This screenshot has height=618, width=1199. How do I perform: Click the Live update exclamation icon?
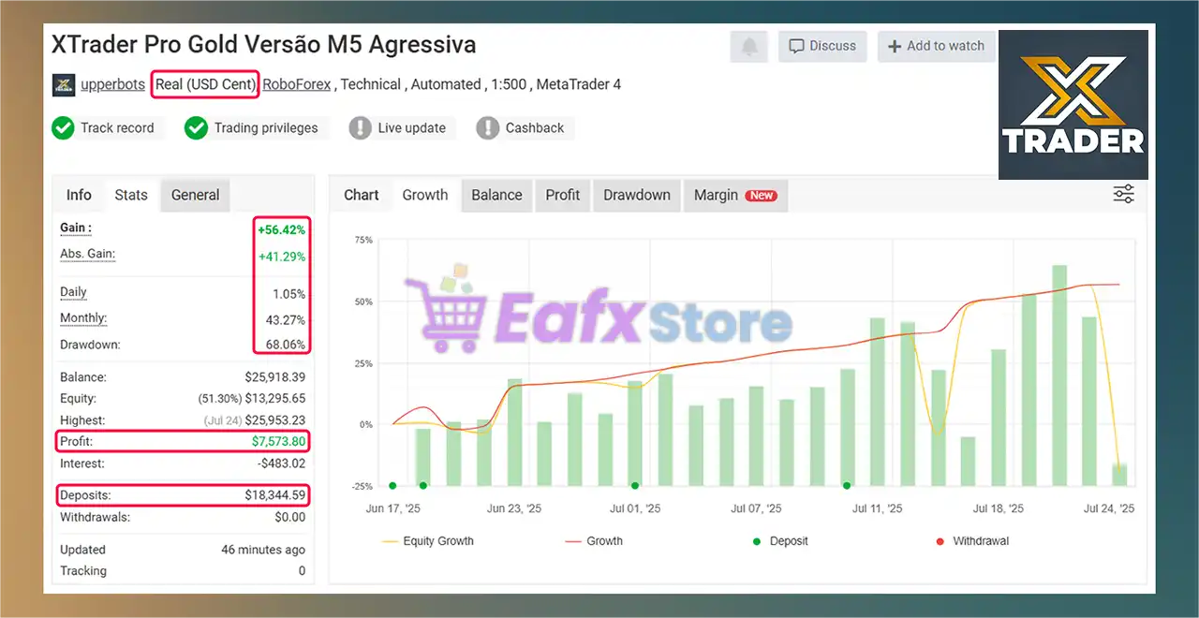point(360,128)
